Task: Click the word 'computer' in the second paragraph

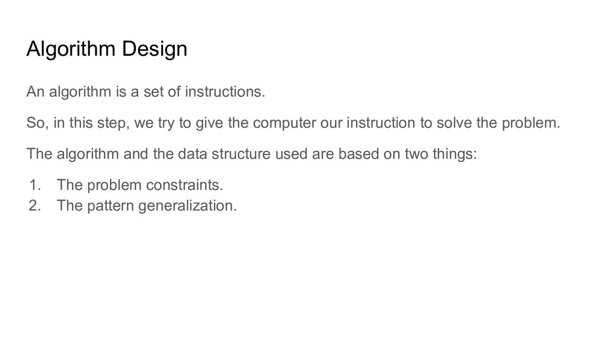Action: (285, 123)
